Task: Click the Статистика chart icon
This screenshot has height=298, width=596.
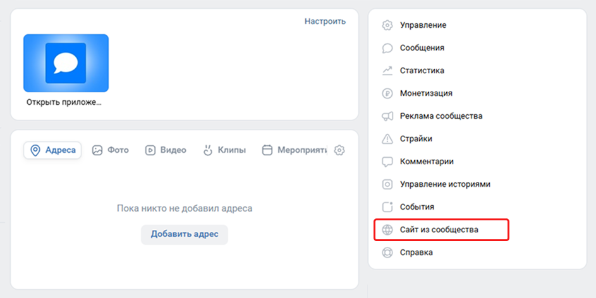Action: click(x=387, y=71)
